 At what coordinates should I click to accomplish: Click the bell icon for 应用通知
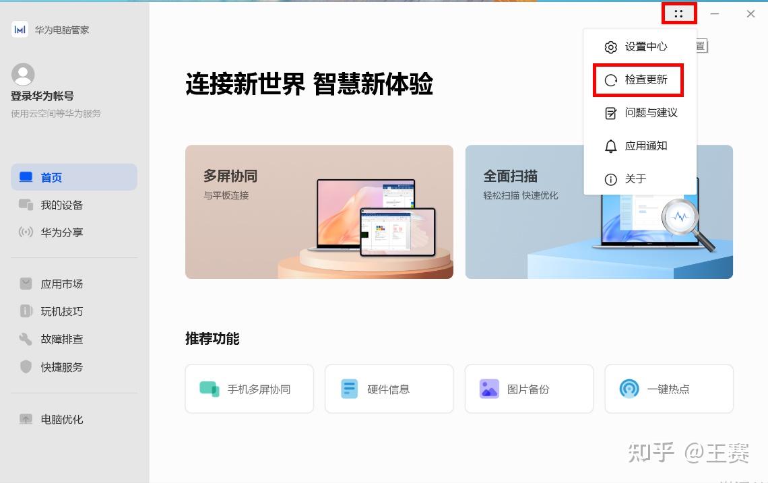click(611, 146)
